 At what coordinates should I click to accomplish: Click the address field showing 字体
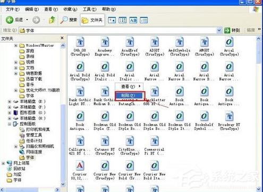tap(118, 31)
